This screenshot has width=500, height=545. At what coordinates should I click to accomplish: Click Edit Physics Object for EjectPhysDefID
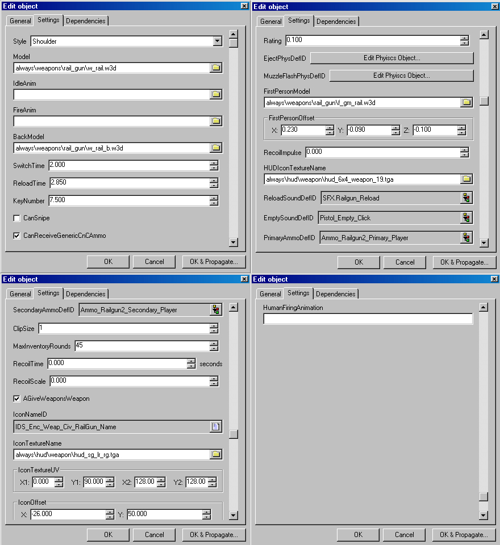391,58
